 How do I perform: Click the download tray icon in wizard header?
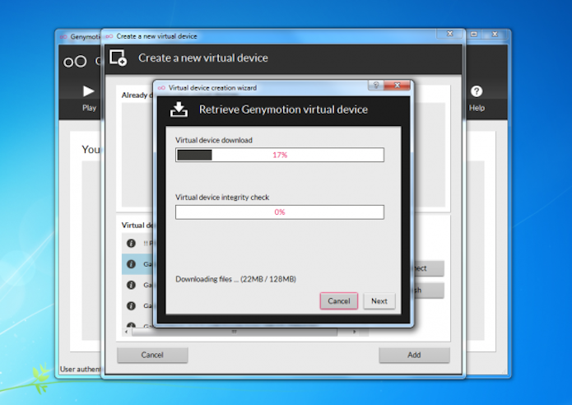(x=179, y=109)
